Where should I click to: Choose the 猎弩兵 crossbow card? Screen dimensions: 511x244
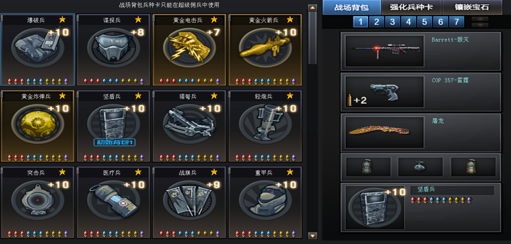pyautogui.click(x=189, y=126)
